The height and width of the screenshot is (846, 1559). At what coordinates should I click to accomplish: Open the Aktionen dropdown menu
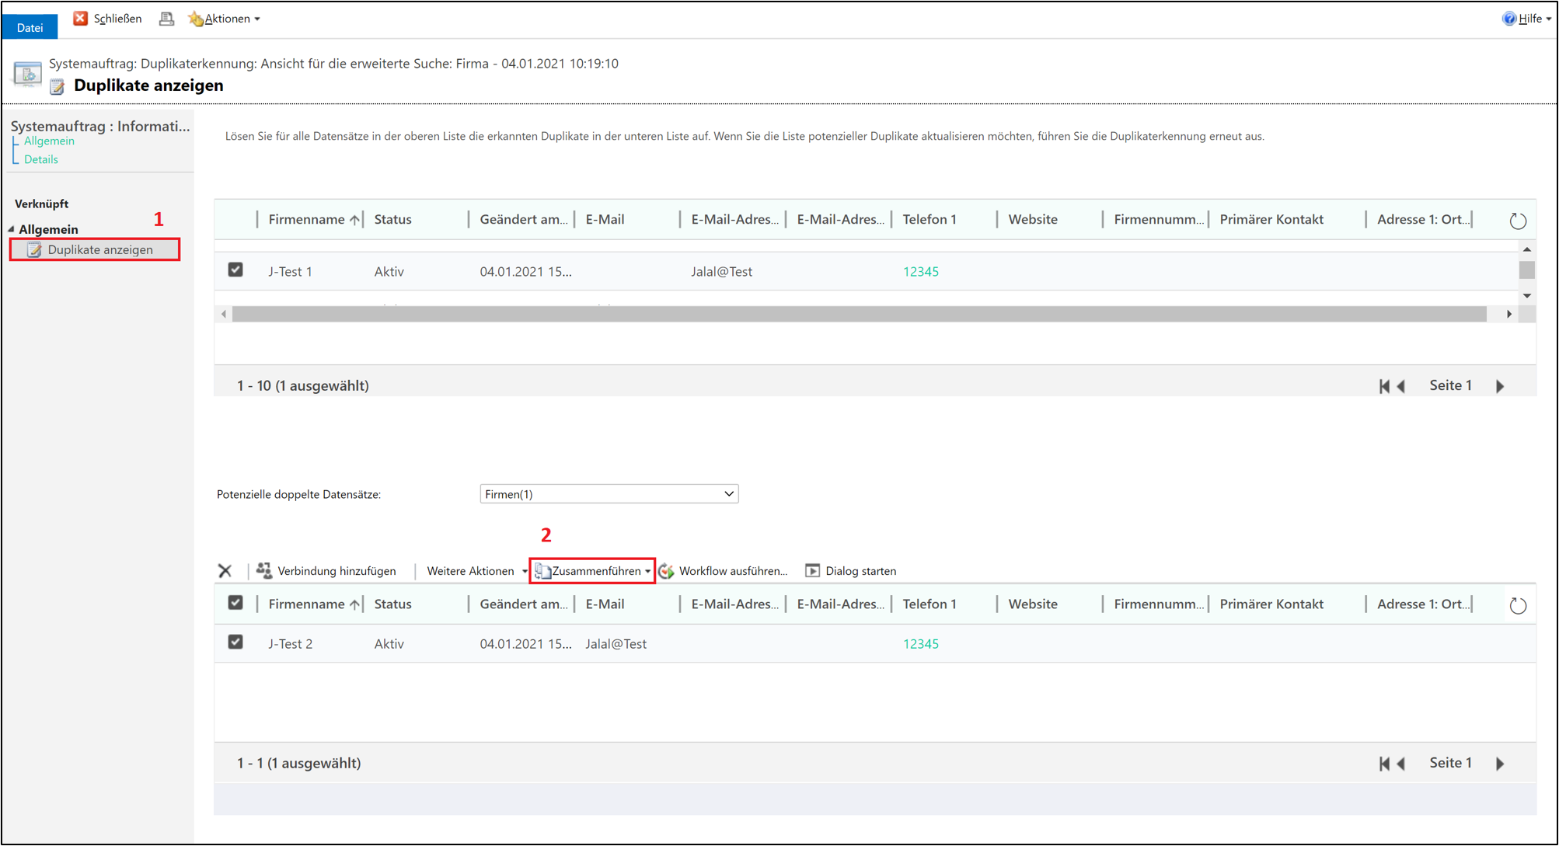[x=225, y=19]
